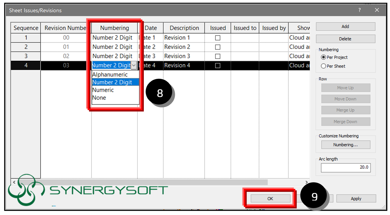This screenshot has width=390, height=215.
Task: Select Alphanumeric from the numbering dropdown
Action: click(x=110, y=74)
